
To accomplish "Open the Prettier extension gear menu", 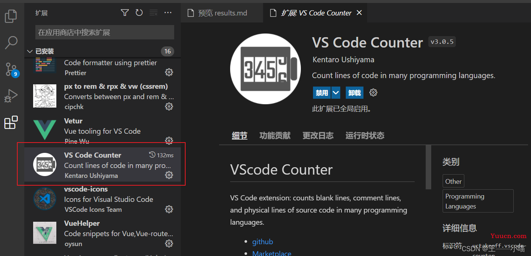I will pos(169,72).
